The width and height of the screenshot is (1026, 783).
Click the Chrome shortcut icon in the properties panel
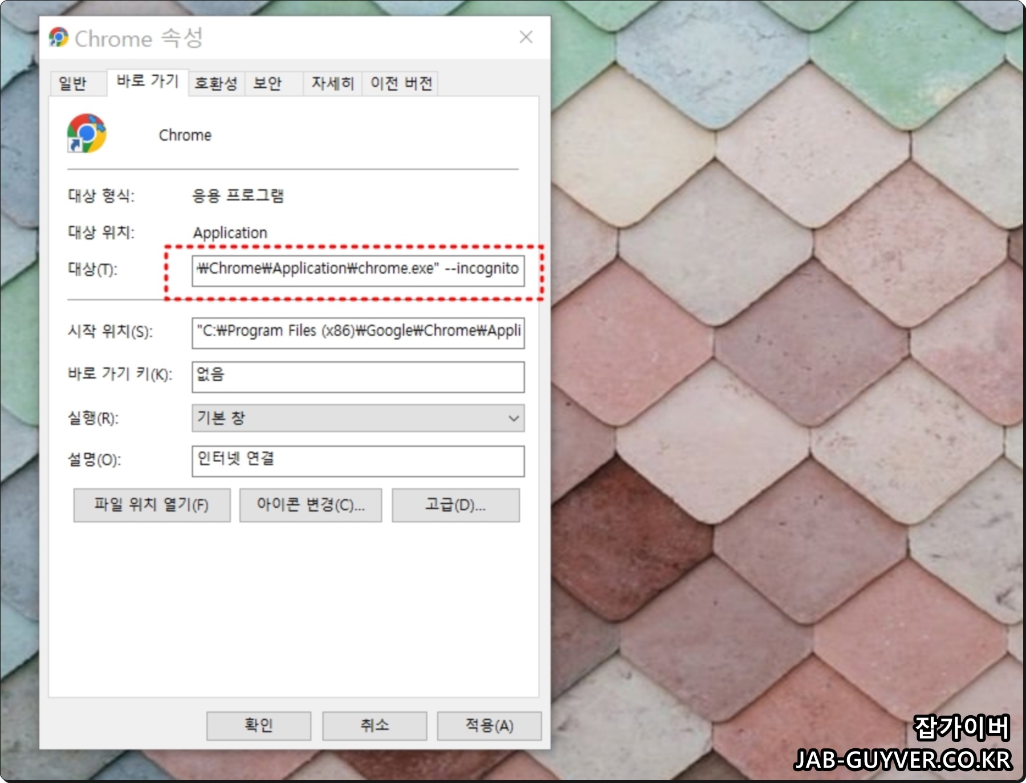coord(87,133)
